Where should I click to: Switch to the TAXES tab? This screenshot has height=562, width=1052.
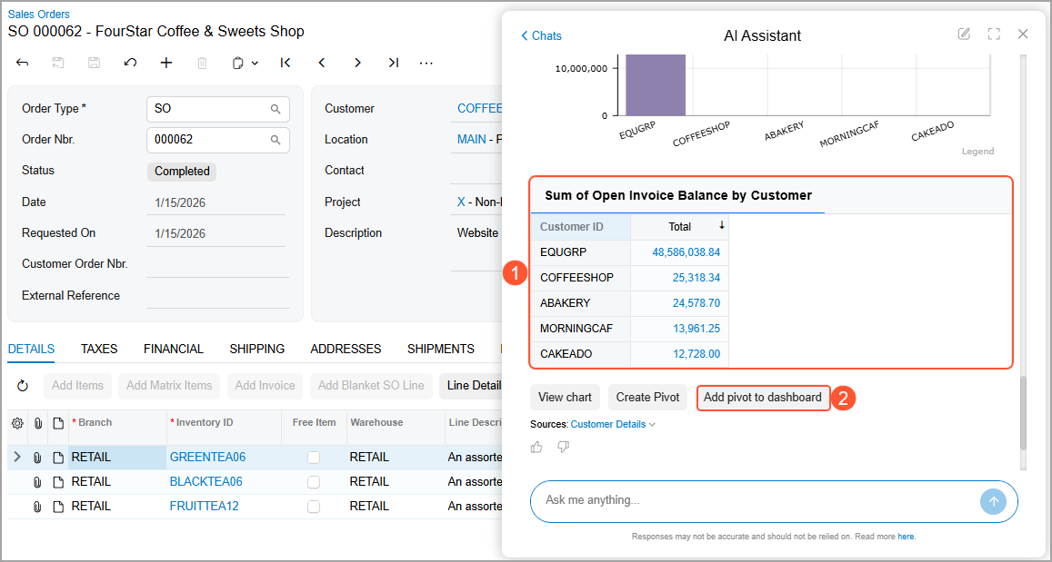pyautogui.click(x=99, y=349)
